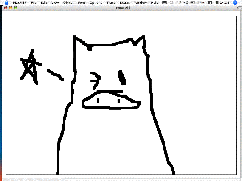Click the 97% battery percentage text
Image resolution: width=242 pixels, height=181 pixels.
coord(200,3)
